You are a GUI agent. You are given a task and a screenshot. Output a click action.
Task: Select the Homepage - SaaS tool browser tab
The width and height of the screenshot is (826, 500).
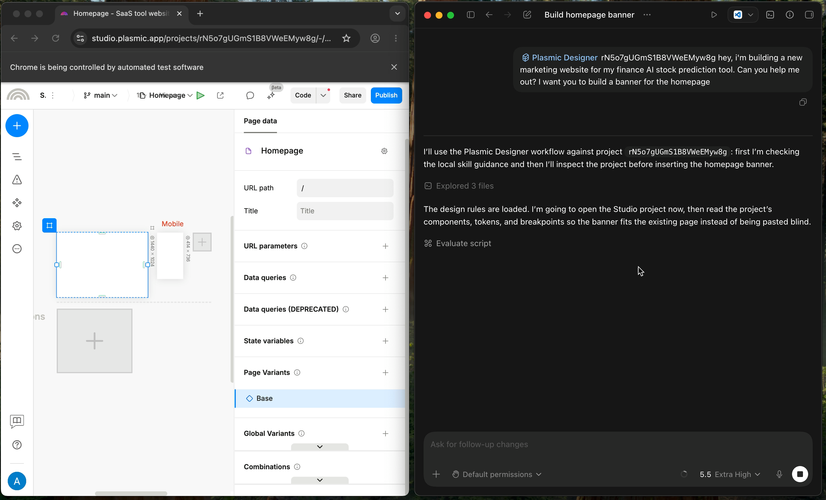(x=121, y=14)
